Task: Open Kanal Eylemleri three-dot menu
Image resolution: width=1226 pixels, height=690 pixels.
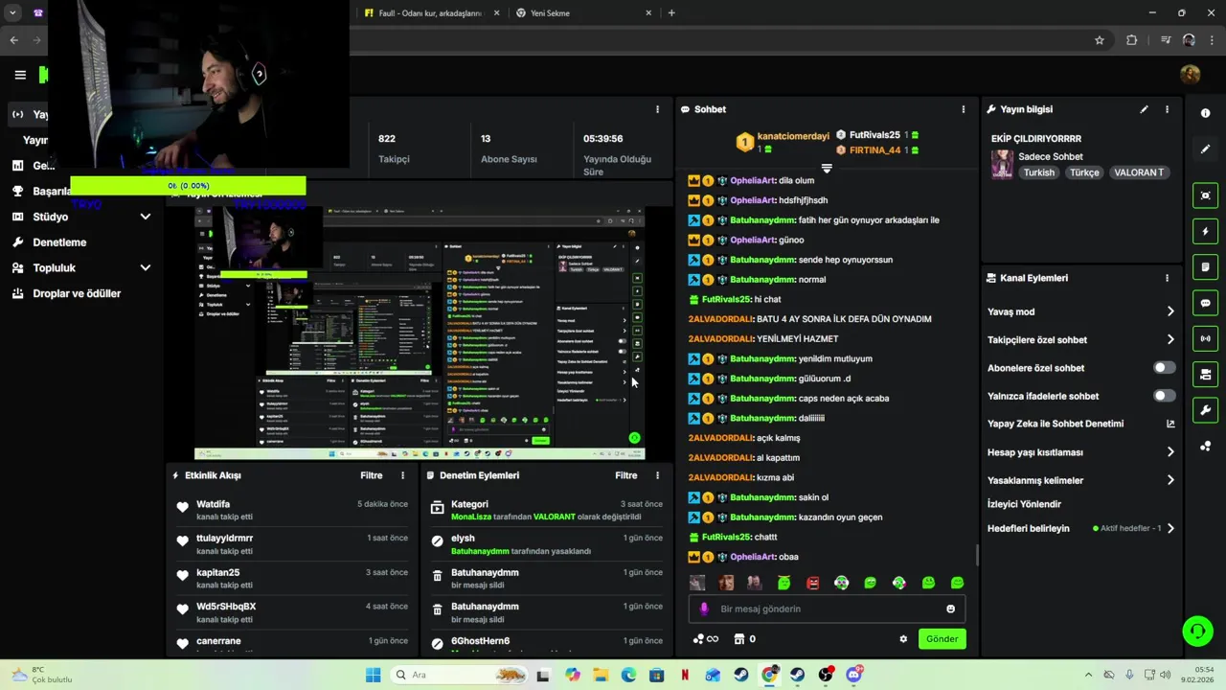Action: click(x=1167, y=278)
